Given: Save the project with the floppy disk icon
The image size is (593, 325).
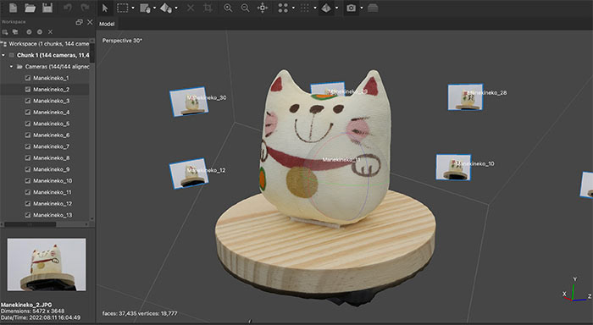Looking at the screenshot, I should coord(47,8).
